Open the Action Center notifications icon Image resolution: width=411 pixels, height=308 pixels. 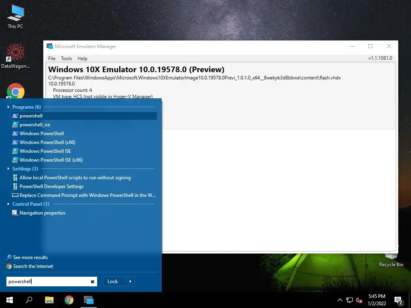(398, 301)
